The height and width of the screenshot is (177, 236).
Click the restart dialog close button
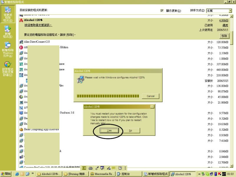pos(152,106)
